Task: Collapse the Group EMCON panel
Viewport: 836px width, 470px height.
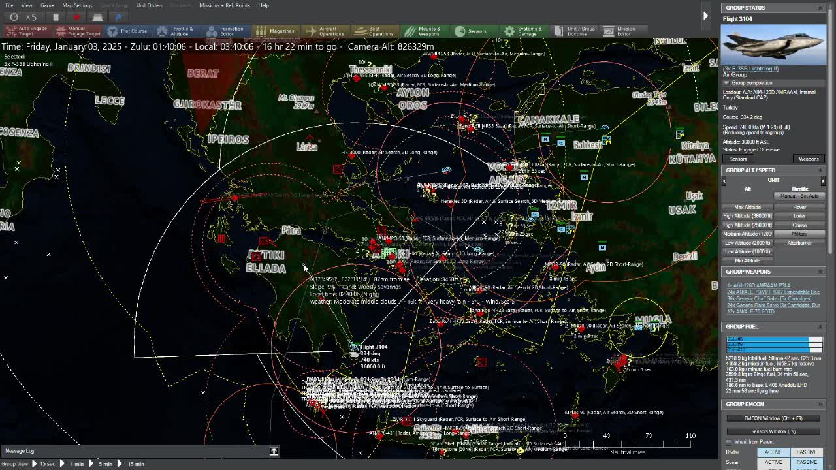Action: pyautogui.click(x=820, y=404)
